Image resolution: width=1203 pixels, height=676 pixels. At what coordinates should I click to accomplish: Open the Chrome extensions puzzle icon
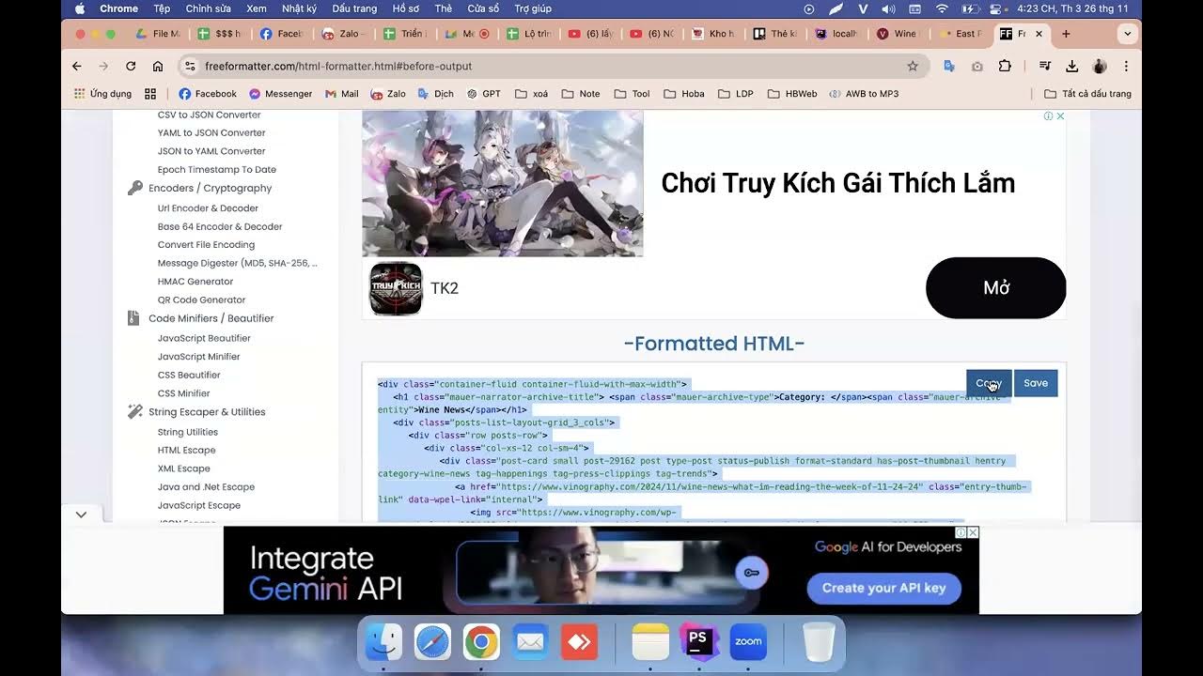[x=1006, y=66]
